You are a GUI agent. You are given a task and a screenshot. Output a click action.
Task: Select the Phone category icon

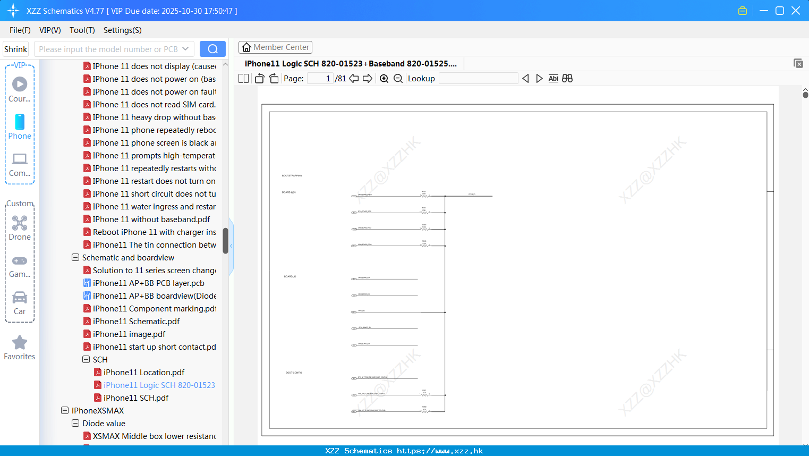click(20, 126)
